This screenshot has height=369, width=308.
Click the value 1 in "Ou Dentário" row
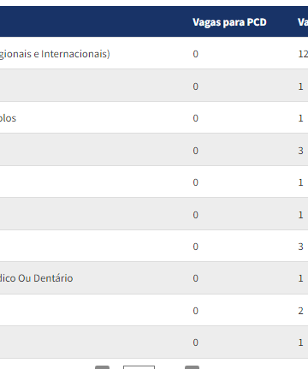pos(300,278)
